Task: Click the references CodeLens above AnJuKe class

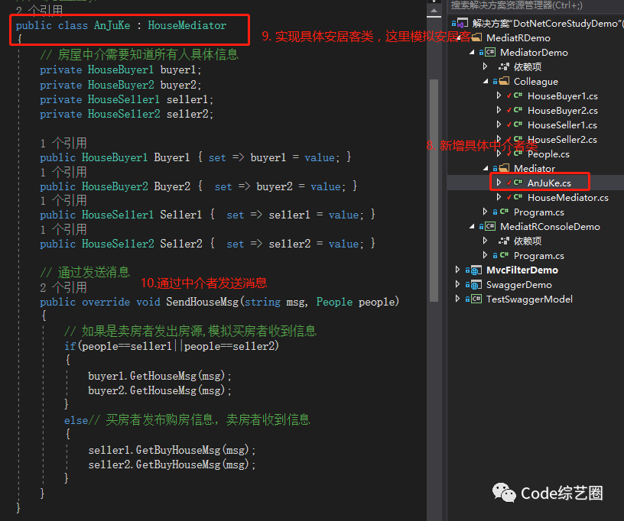Action: tap(40, 9)
